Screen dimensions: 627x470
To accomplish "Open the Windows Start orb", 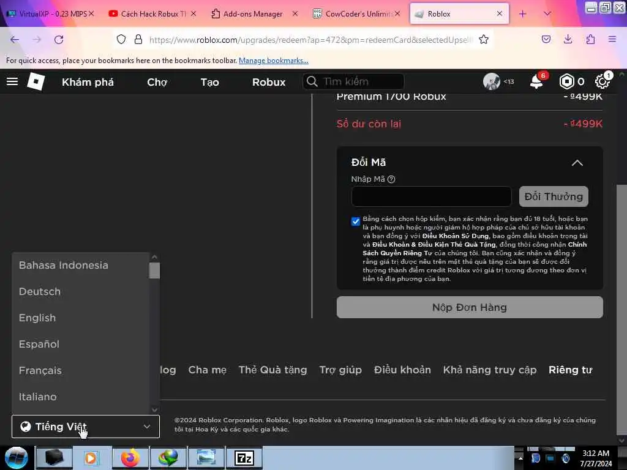I will tap(16, 458).
